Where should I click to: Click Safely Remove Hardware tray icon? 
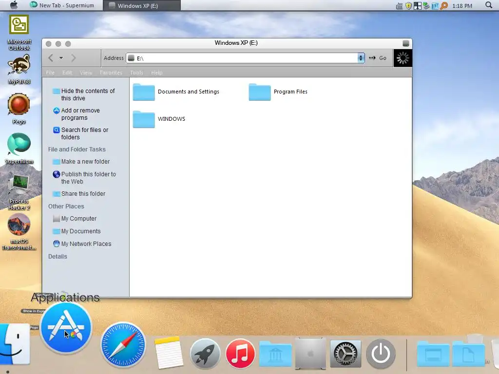point(426,6)
